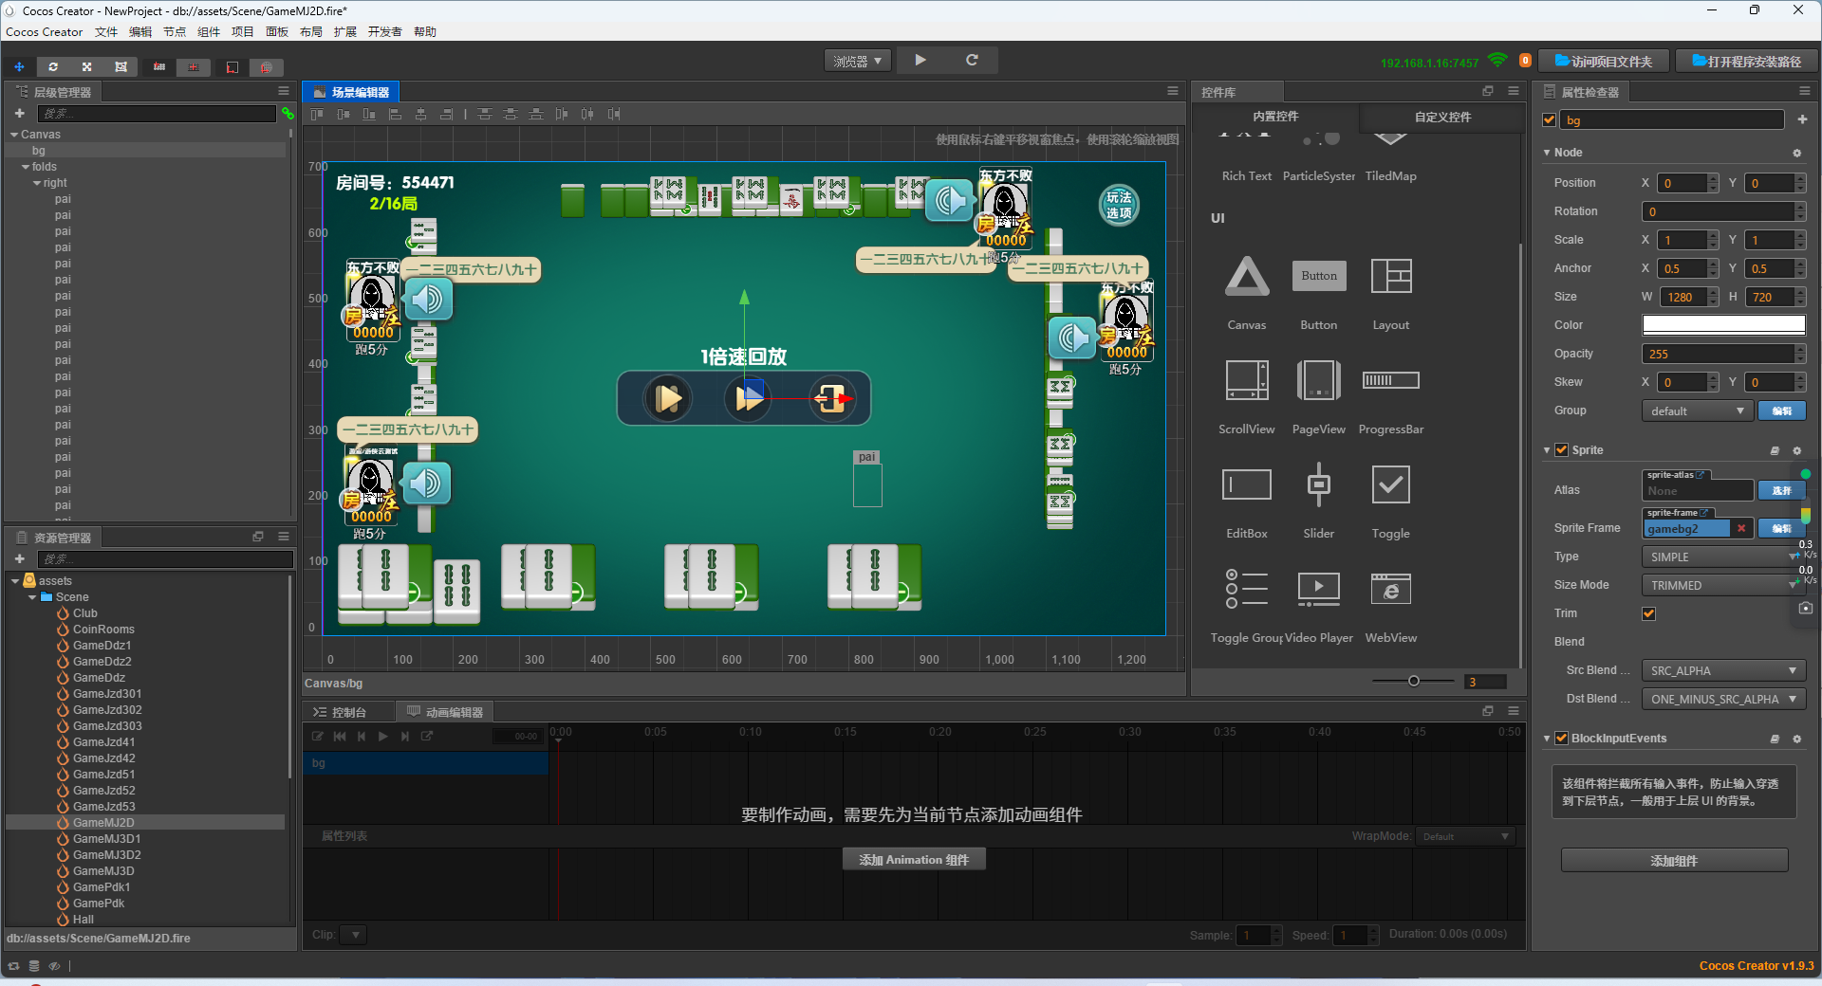Viewport: 1822px width, 986px height.
Task: Open the browser preview platform dropdown
Action: (856, 60)
